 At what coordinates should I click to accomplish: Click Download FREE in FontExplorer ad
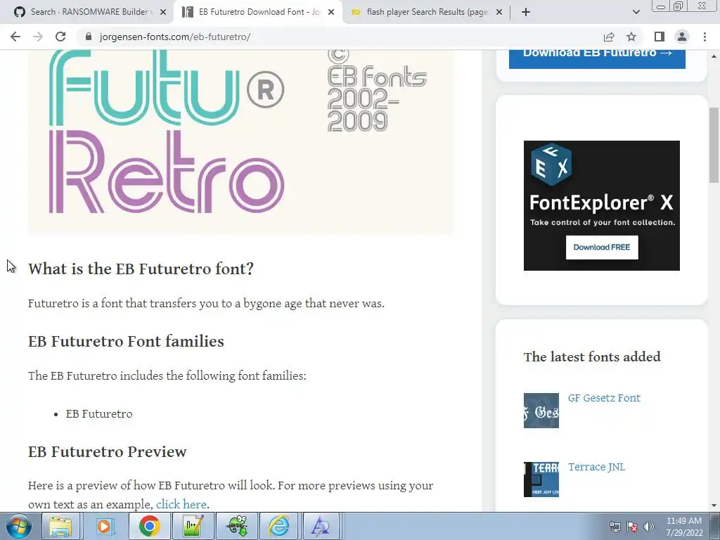(x=602, y=247)
